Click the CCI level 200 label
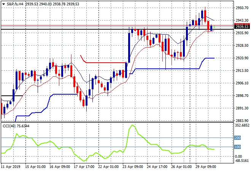 tap(237, 138)
